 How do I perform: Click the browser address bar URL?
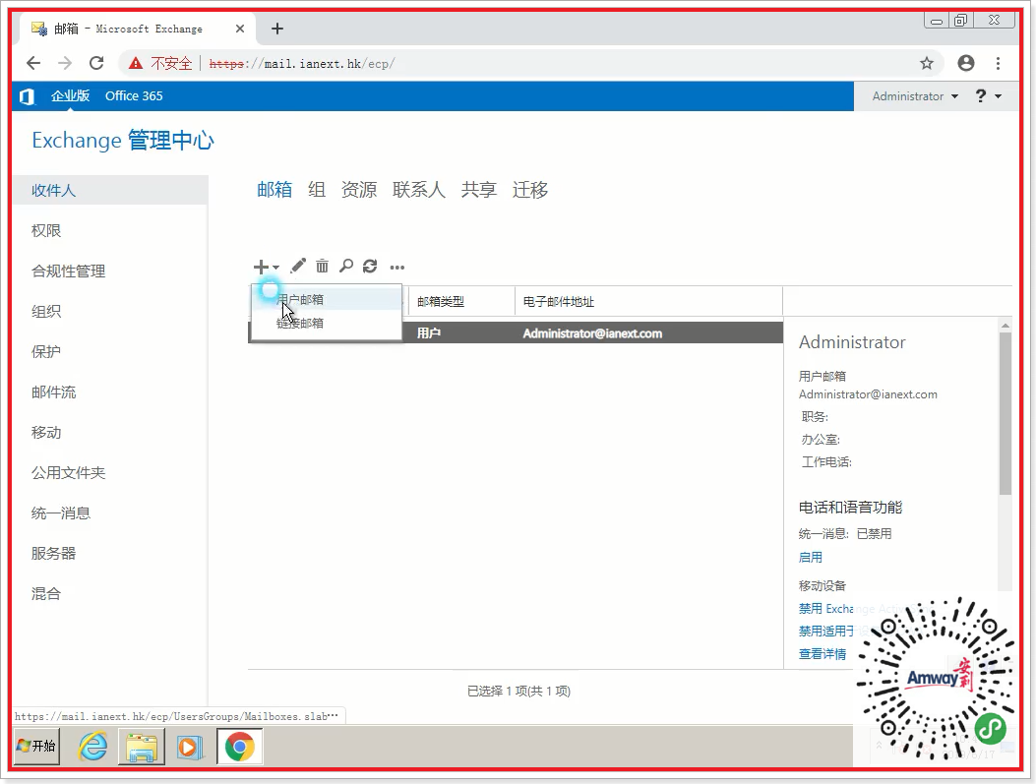tap(302, 64)
